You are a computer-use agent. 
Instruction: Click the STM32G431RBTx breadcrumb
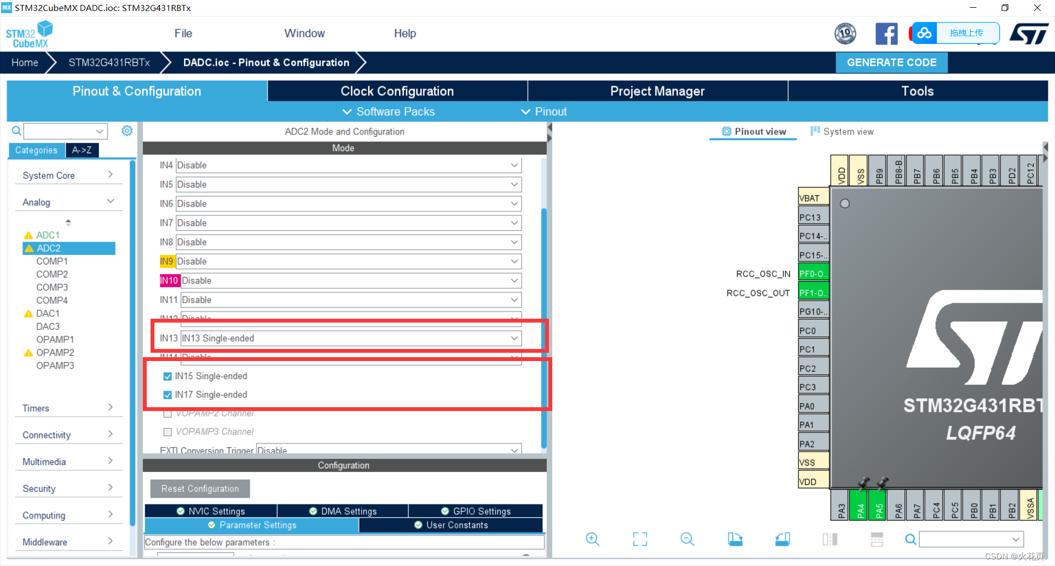[109, 63]
